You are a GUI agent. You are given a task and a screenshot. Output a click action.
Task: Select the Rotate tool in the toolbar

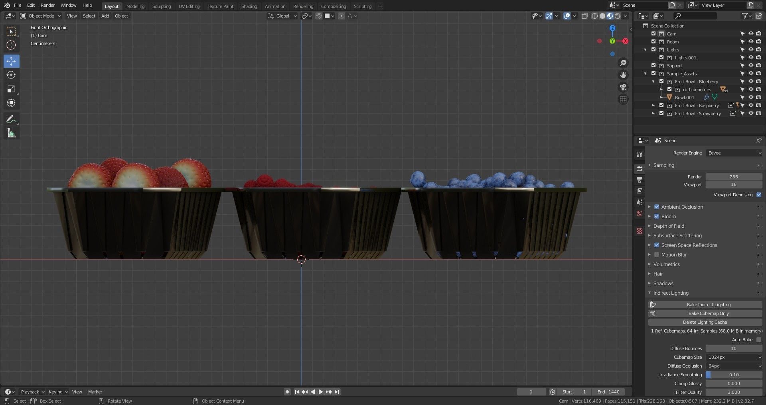tap(11, 75)
